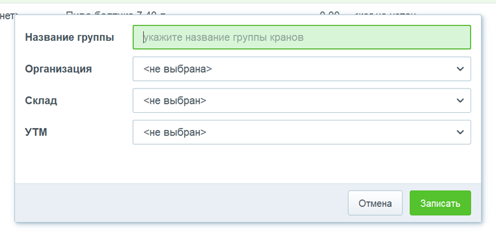This screenshot has height=237, width=496.
Task: Open the Организация dropdown
Action: click(x=302, y=69)
